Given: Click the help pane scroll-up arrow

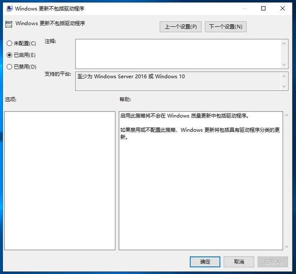Looking at the screenshot, I should [x=286, y=115].
